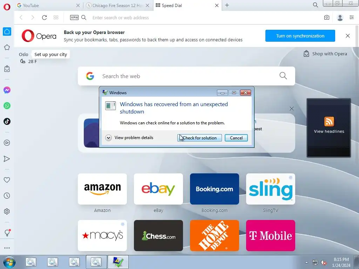This screenshot has height=269, width=359.
Task: Open Pinboards heart icon in sidebar
Action: [7, 180]
